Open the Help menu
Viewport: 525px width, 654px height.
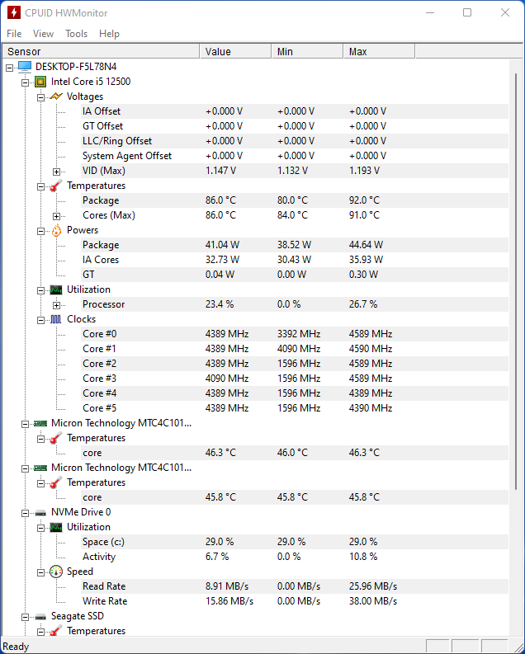tap(109, 34)
